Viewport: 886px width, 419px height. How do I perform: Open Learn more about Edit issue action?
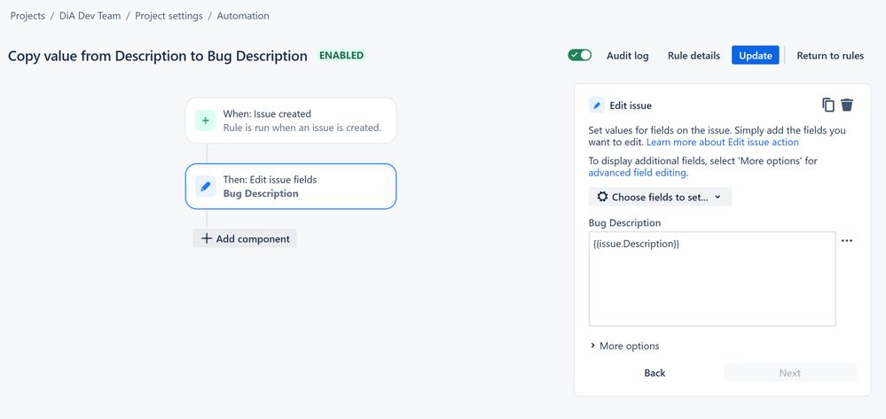coord(722,142)
